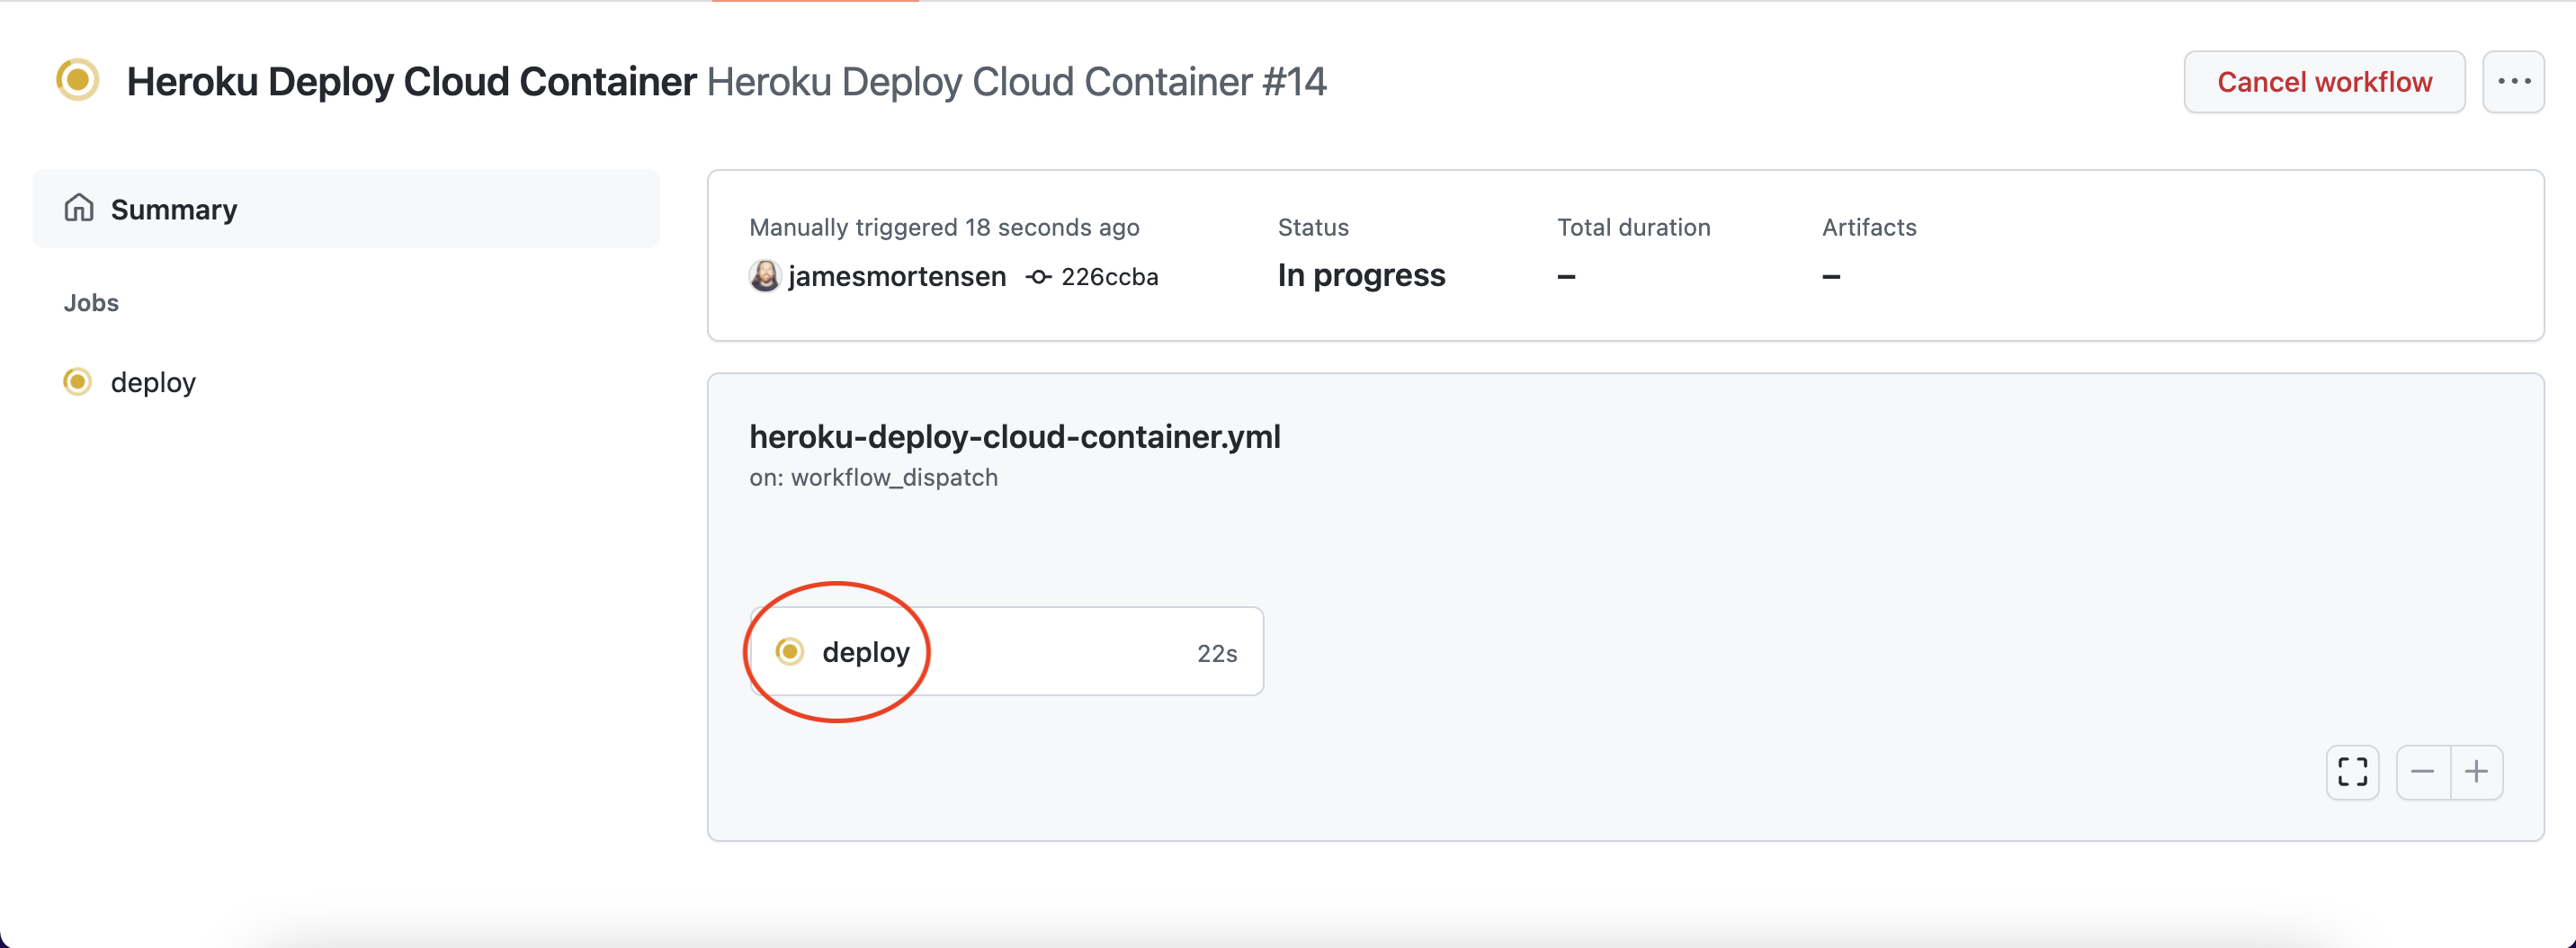Click the 'Artifacts' label
The width and height of the screenshot is (2576, 948).
point(1868,228)
